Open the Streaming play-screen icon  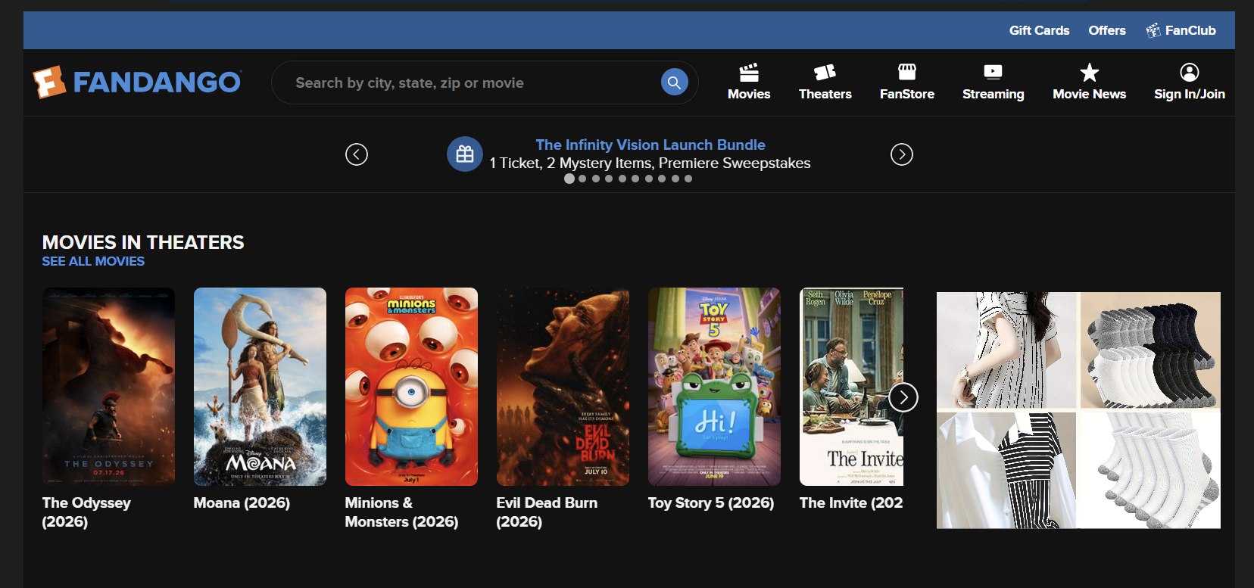click(993, 72)
